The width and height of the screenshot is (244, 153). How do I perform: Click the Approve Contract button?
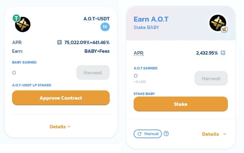pyautogui.click(x=61, y=98)
